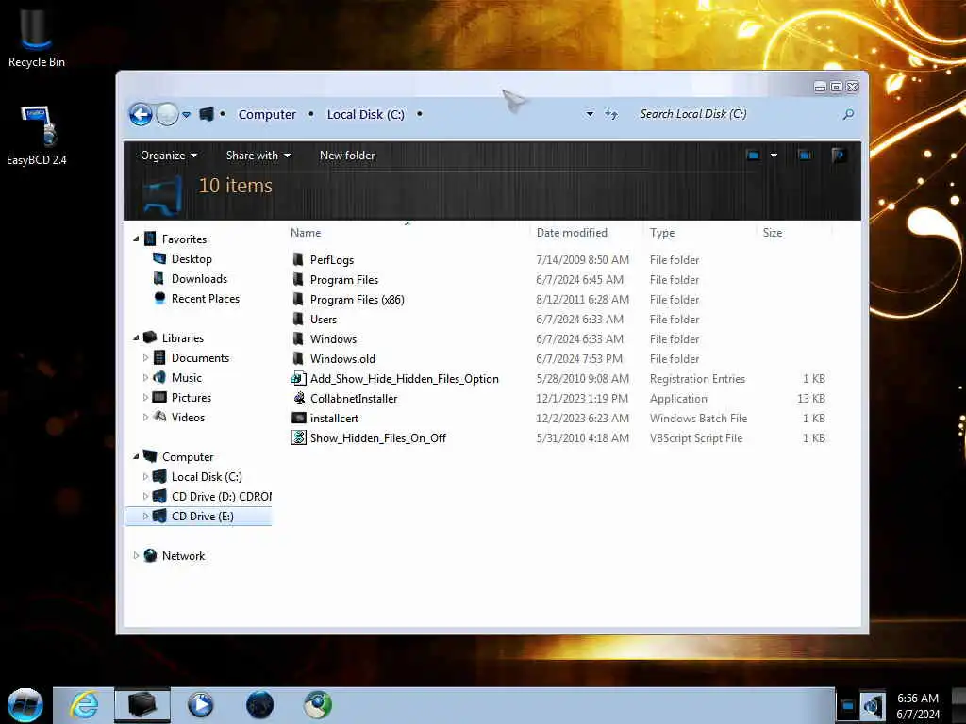The image size is (966, 724).
Task: Select Add_Show_Hide_Hidden_Files_Option registry file icon
Action: coord(299,379)
